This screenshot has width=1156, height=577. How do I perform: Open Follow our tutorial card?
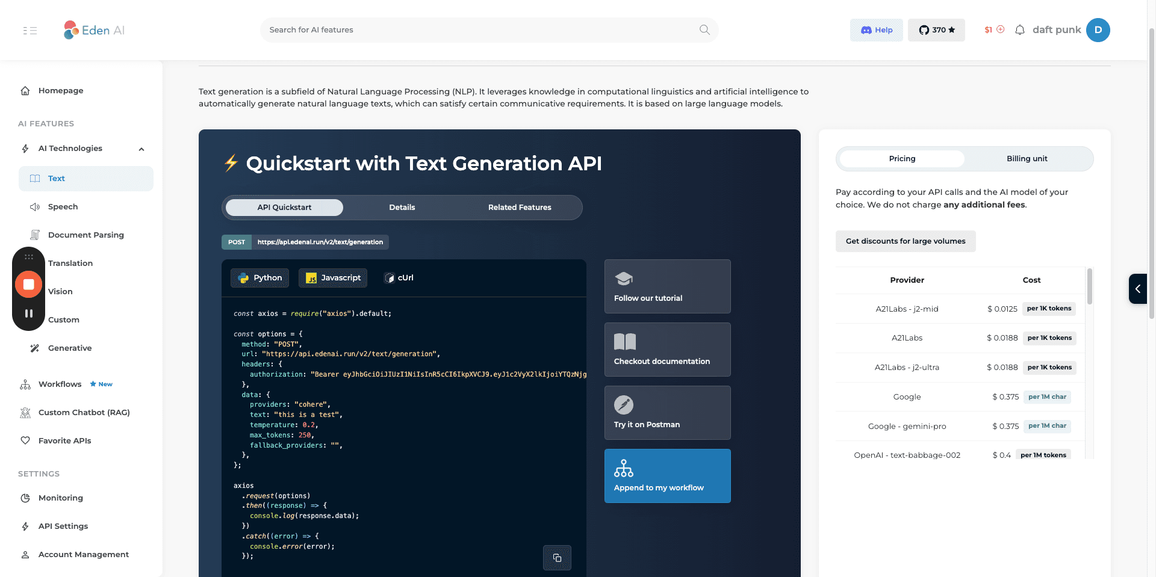[x=668, y=286]
